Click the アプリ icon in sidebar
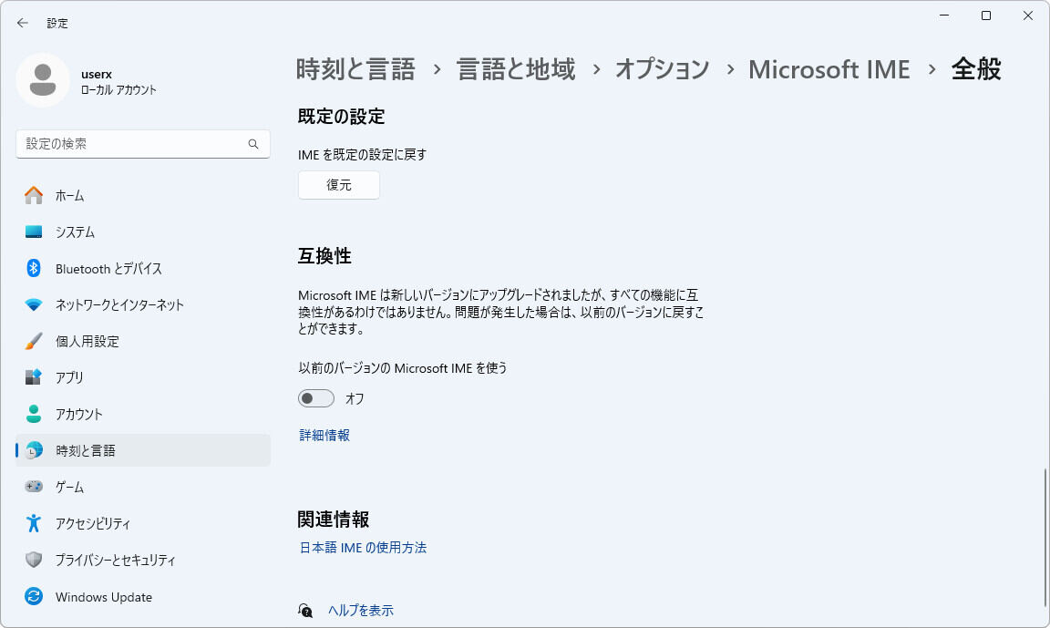Image resolution: width=1050 pixels, height=628 pixels. [34, 377]
